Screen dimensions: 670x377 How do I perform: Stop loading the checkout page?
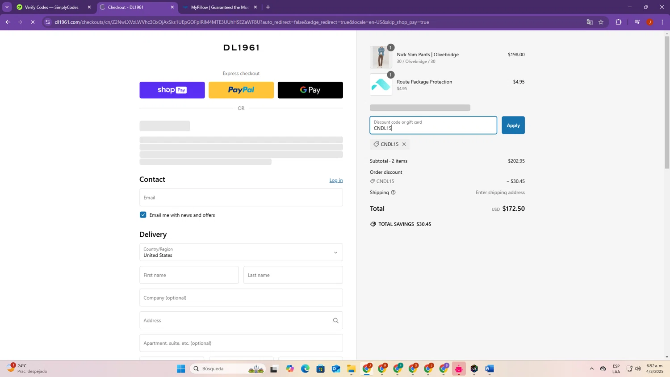(x=33, y=22)
